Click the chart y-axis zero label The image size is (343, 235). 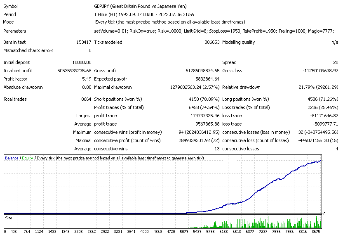click(x=324, y=214)
